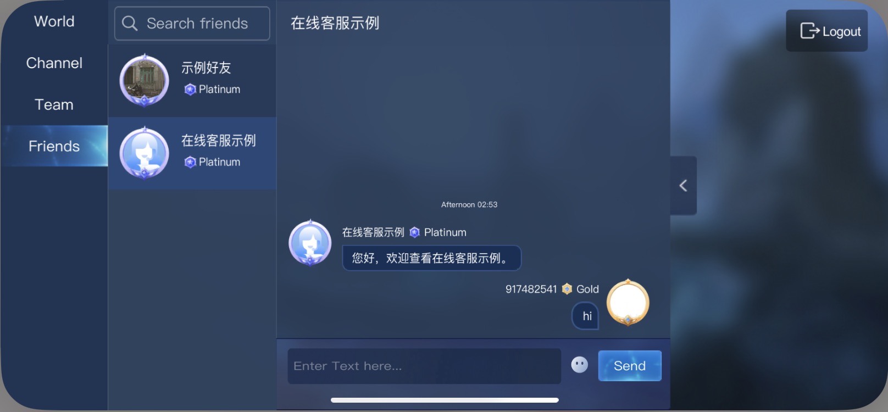This screenshot has height=412, width=888.
Task: Click 在线客服示例 avatar in friends list
Action: click(144, 153)
